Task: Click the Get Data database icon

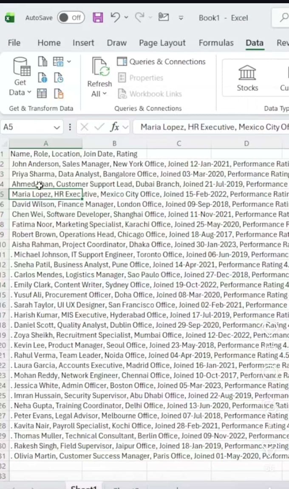Action: point(22,66)
